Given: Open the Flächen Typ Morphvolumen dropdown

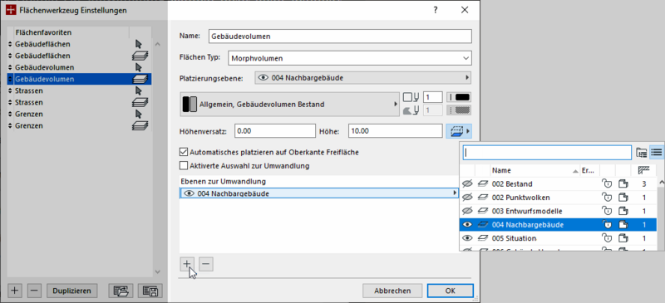Looking at the screenshot, I should pos(350,58).
